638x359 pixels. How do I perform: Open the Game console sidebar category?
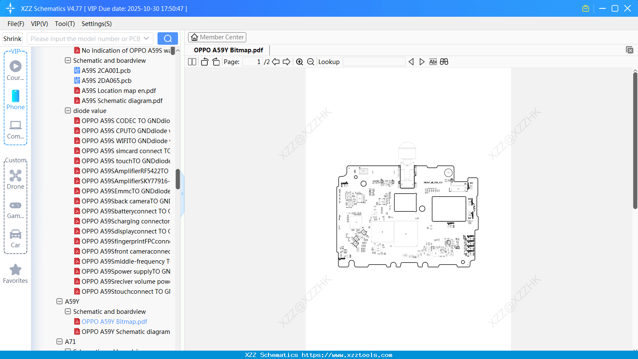coord(15,210)
